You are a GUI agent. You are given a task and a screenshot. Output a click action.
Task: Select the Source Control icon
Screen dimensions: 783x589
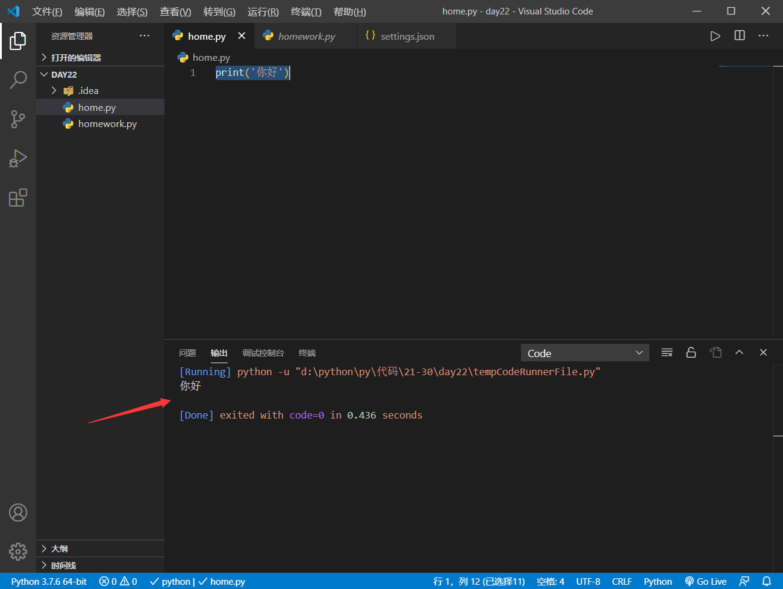pyautogui.click(x=18, y=119)
